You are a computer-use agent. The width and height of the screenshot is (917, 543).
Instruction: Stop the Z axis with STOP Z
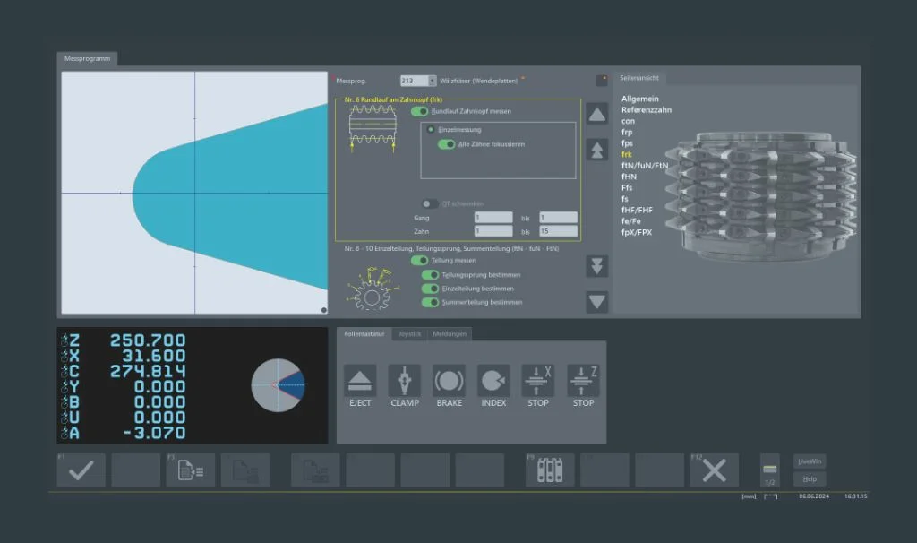583,380
